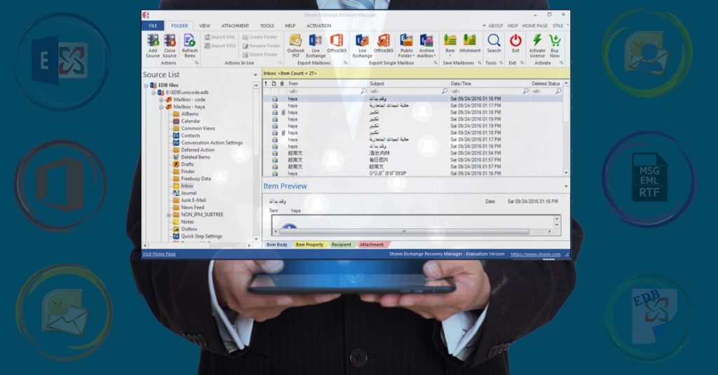Click the Deleted Status column header
This screenshot has width=718, height=375.
click(x=546, y=84)
